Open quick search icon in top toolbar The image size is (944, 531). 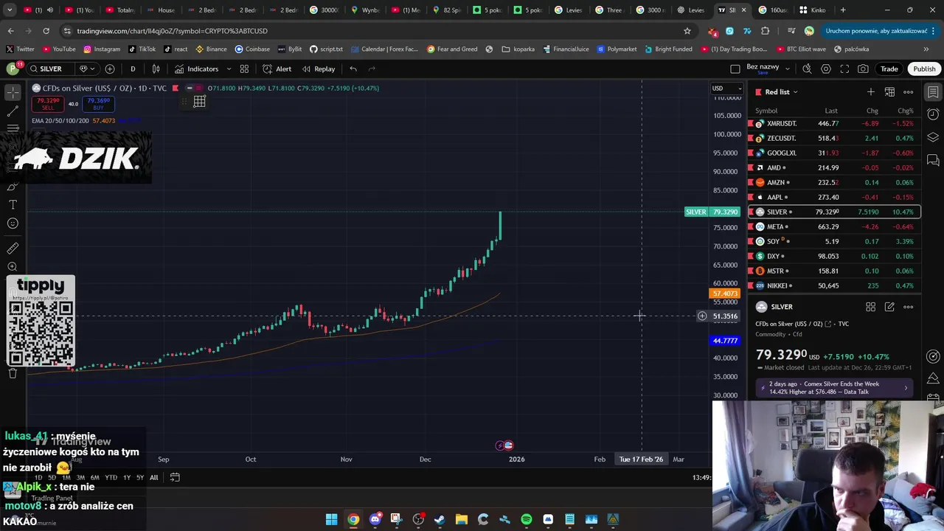[x=807, y=69]
